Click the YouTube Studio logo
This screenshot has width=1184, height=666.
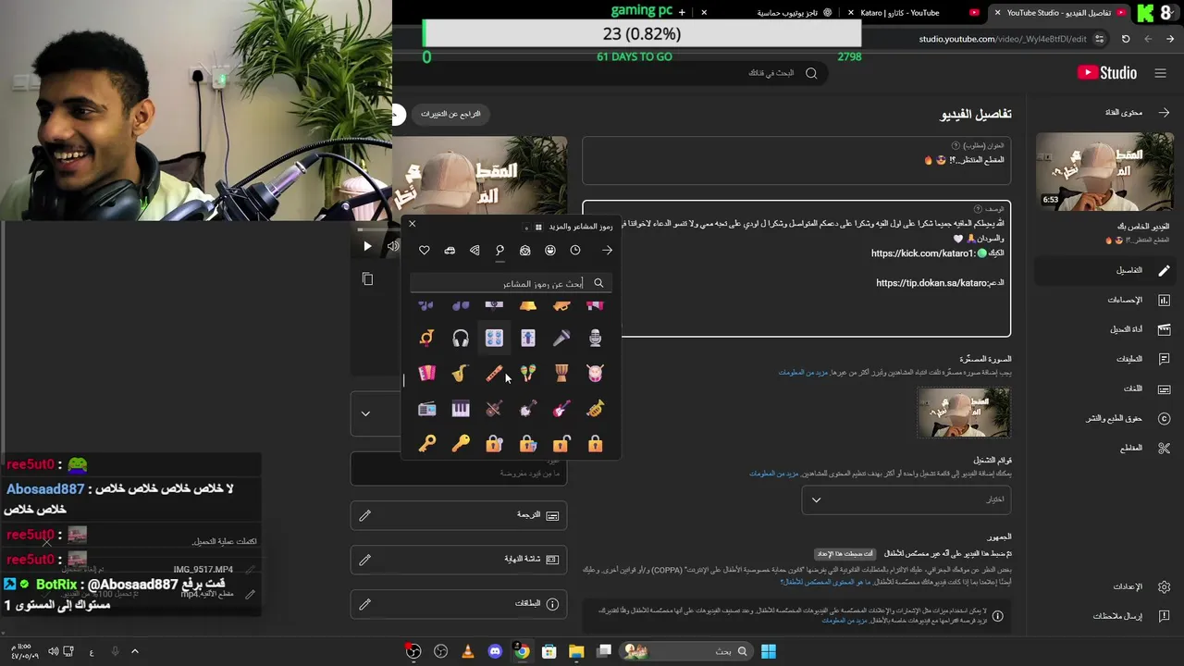coord(1106,73)
